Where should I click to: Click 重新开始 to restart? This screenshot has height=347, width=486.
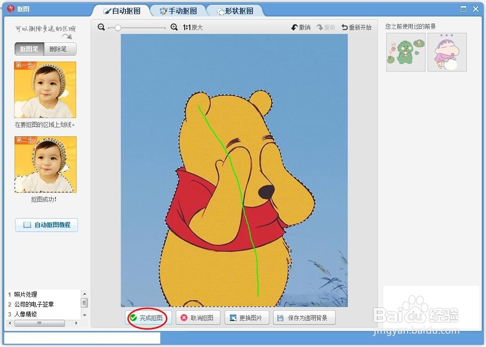(356, 28)
